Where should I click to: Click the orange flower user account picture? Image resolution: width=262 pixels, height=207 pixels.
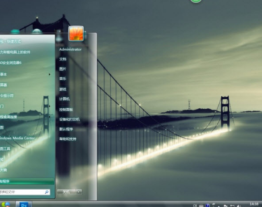[x=76, y=33]
